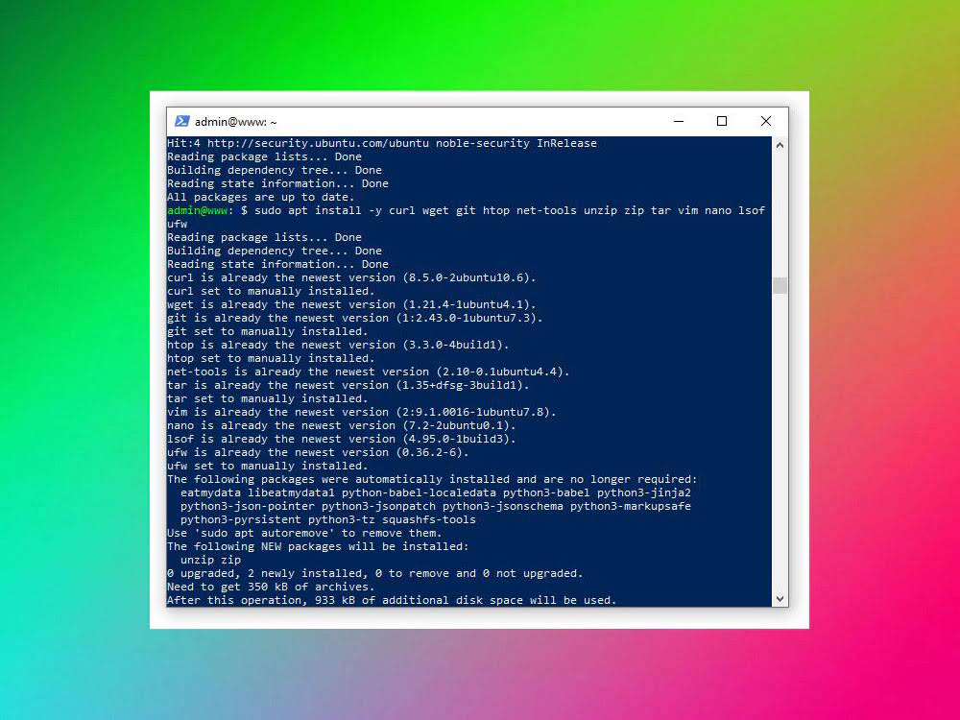Click the scrollbar down arrow
960x720 pixels.
tap(780, 599)
